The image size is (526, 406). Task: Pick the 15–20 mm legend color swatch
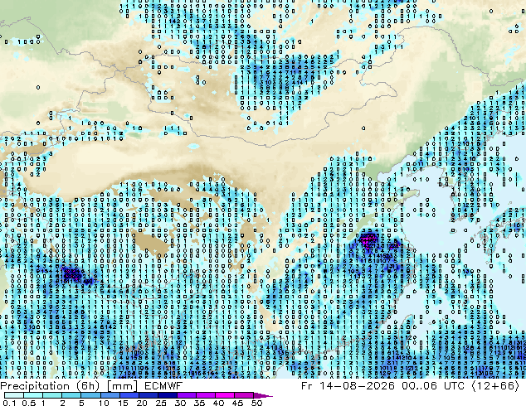pyautogui.click(x=129, y=395)
